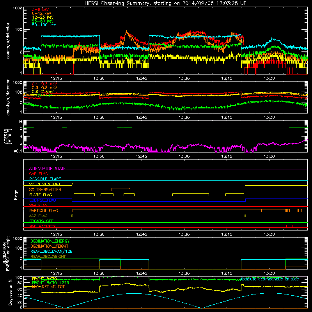Click the A0.1 tick on GOES axis

tap(18, 151)
